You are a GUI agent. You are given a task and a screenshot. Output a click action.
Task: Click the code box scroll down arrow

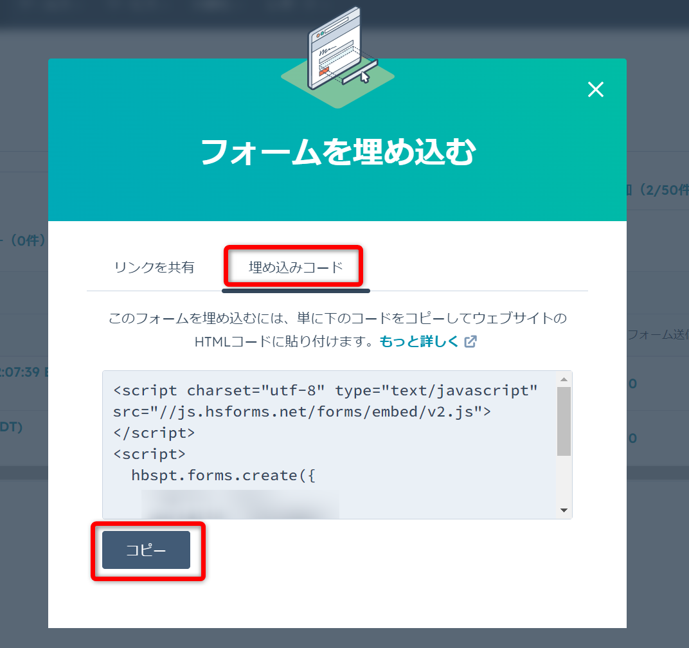coord(564,510)
